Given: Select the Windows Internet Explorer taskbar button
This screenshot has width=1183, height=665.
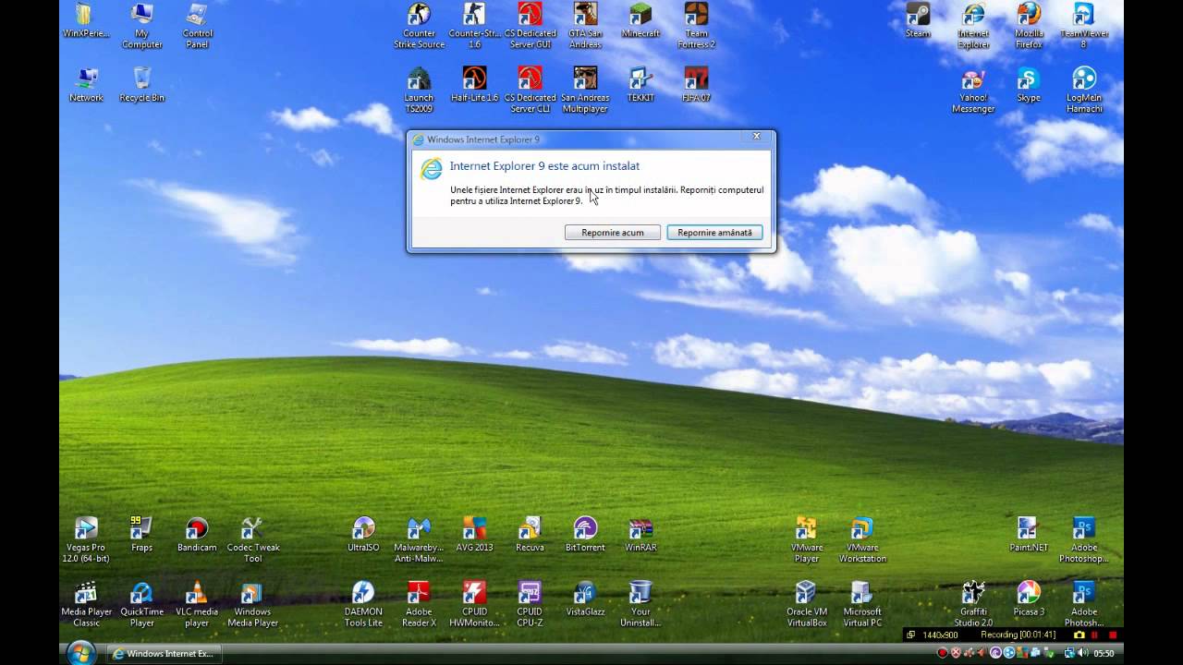Looking at the screenshot, I should [x=164, y=654].
